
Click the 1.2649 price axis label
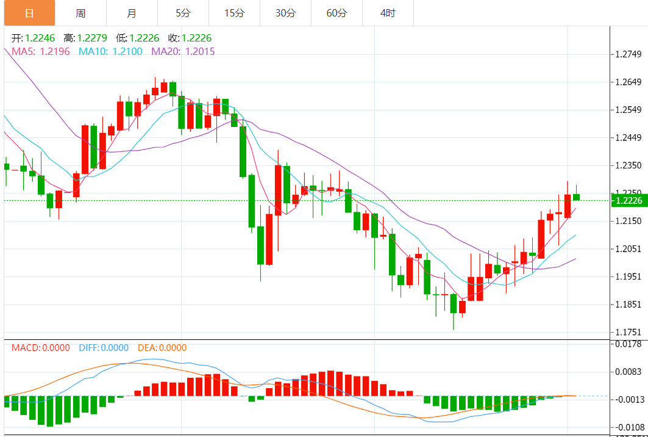point(628,82)
